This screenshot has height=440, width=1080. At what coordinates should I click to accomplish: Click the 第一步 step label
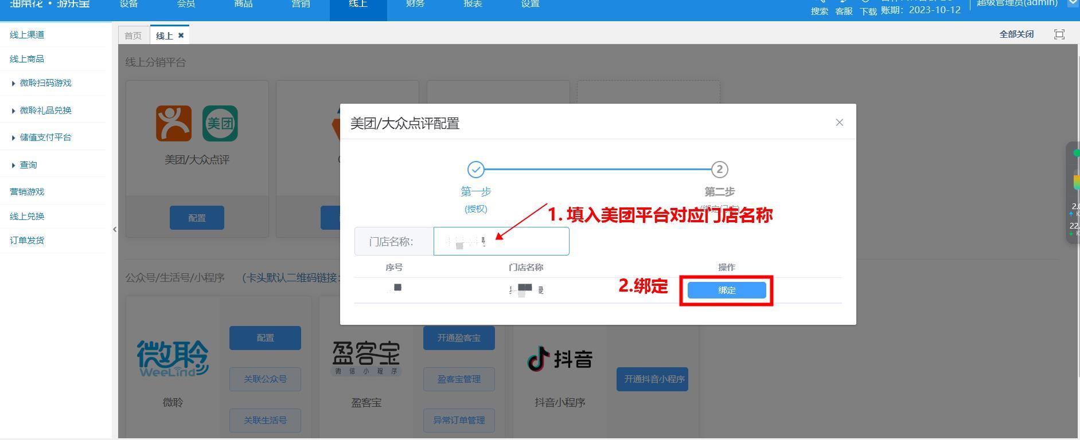[475, 192]
